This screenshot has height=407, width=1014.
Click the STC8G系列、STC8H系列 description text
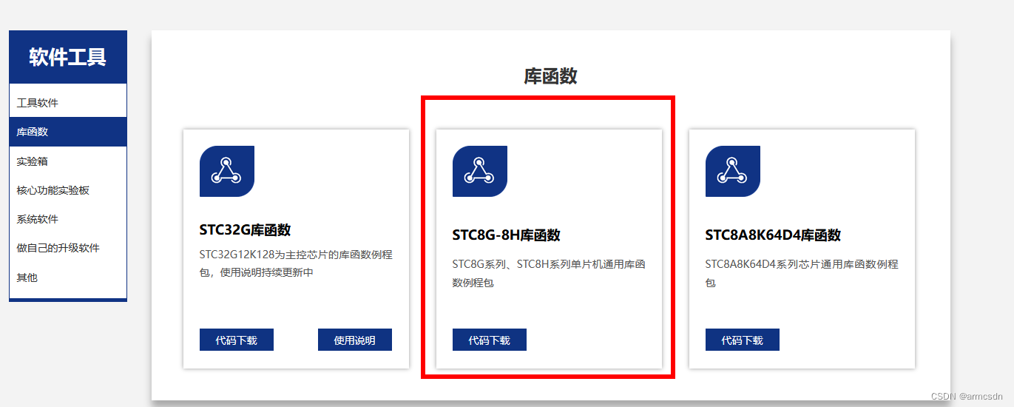(550, 273)
